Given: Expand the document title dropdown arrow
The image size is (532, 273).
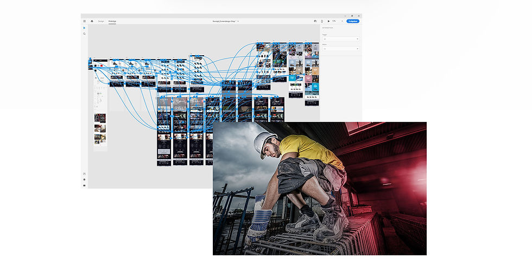Looking at the screenshot, I should coord(238,21).
